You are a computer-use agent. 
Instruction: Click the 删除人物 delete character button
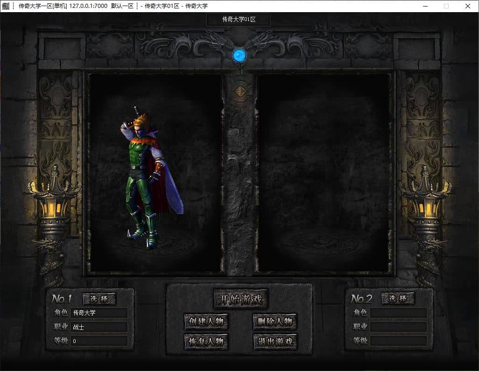(275, 322)
